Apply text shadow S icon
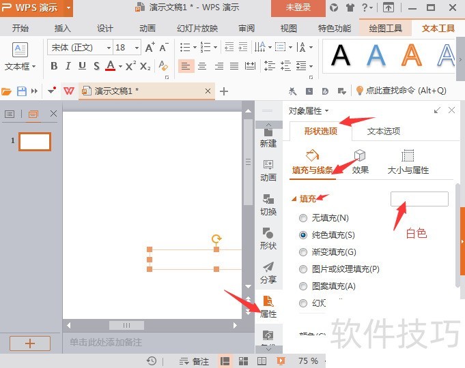This screenshot has height=368, width=465. [x=96, y=65]
